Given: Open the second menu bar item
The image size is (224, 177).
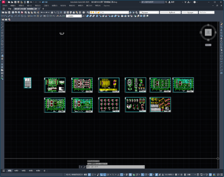Looking at the screenshot, I should click(13, 5).
